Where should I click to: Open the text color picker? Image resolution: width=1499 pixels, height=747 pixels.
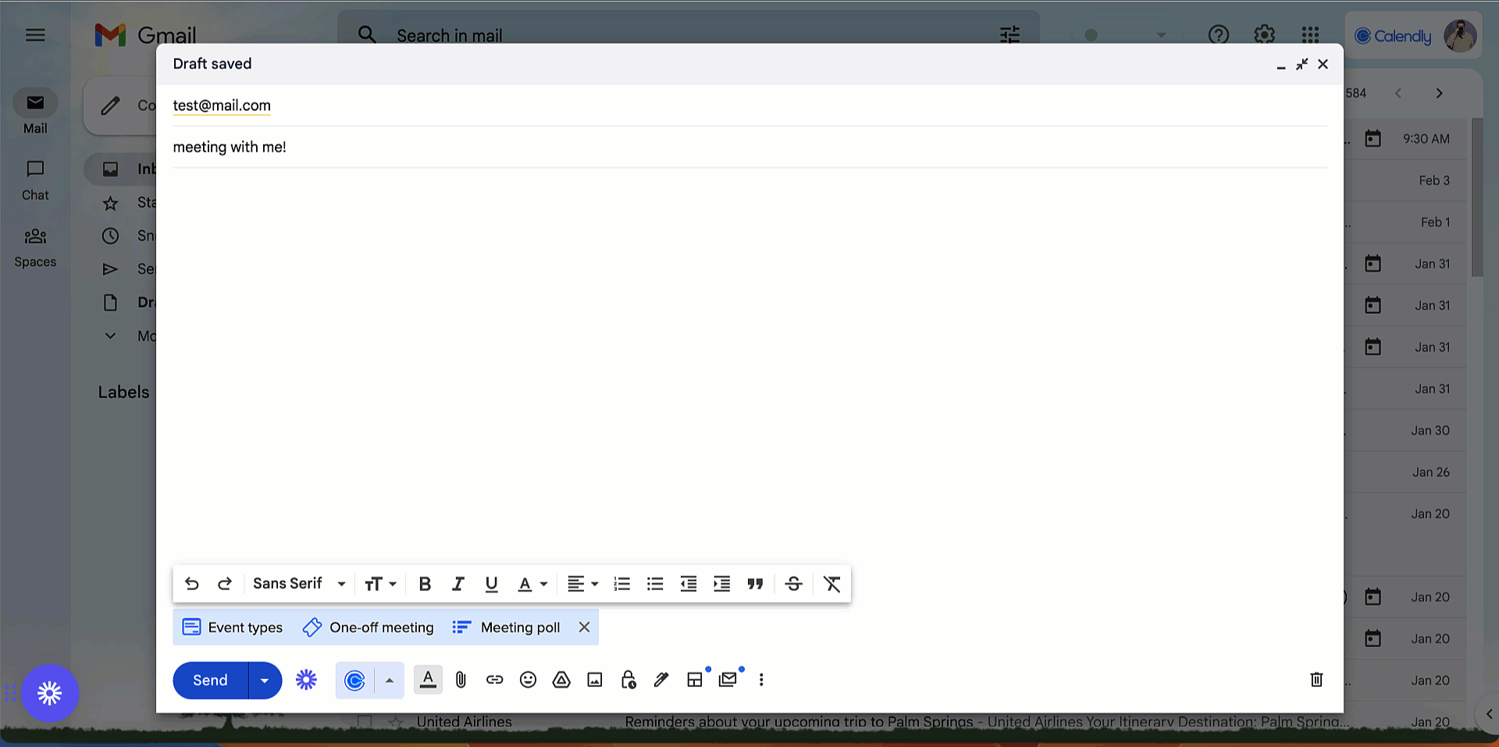click(532, 584)
